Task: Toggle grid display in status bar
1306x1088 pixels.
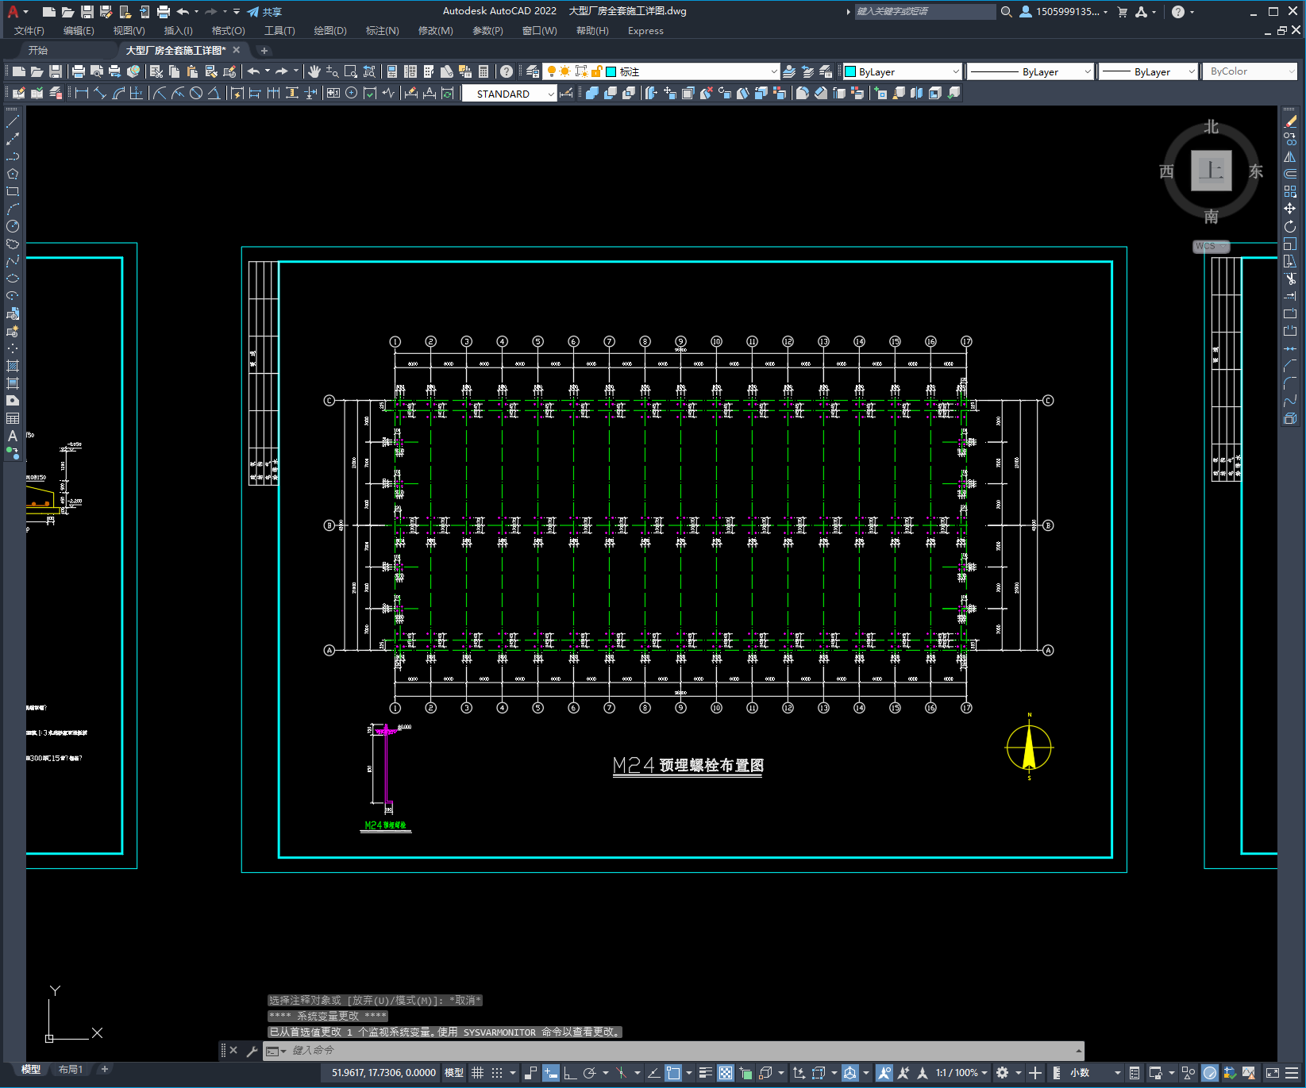Action: [477, 1073]
